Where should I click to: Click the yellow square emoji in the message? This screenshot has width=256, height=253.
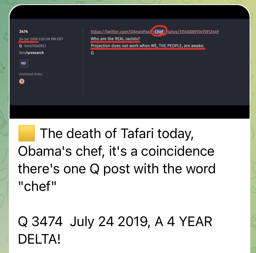pyautogui.click(x=26, y=134)
